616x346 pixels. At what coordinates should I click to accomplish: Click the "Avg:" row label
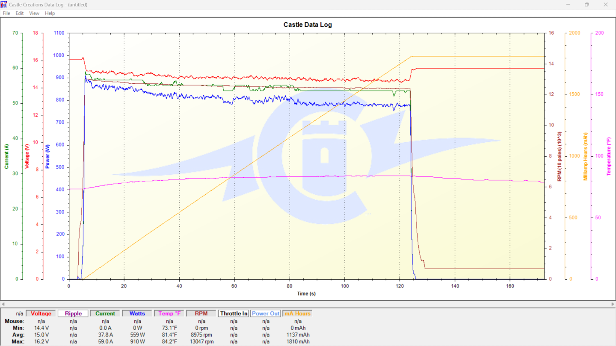pyautogui.click(x=18, y=335)
